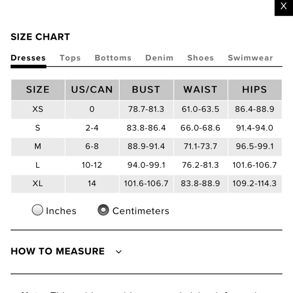This screenshot has width=293, height=293.
Task: Switch to the Bottoms tab
Action: (x=113, y=58)
